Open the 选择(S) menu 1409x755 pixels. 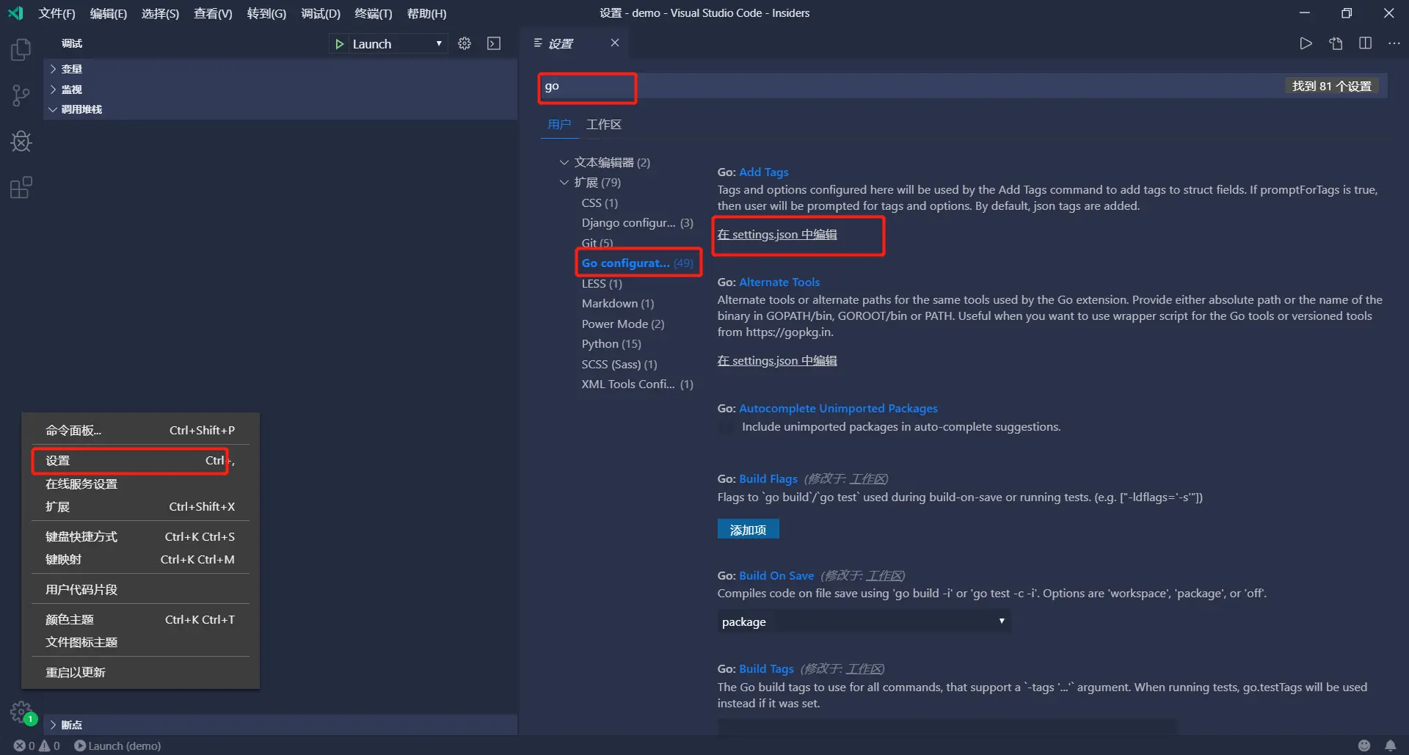click(x=160, y=13)
